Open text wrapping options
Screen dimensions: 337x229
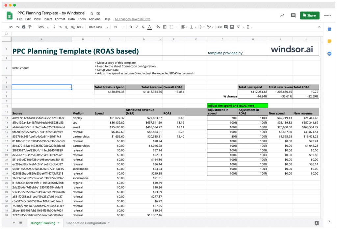pos(201,27)
